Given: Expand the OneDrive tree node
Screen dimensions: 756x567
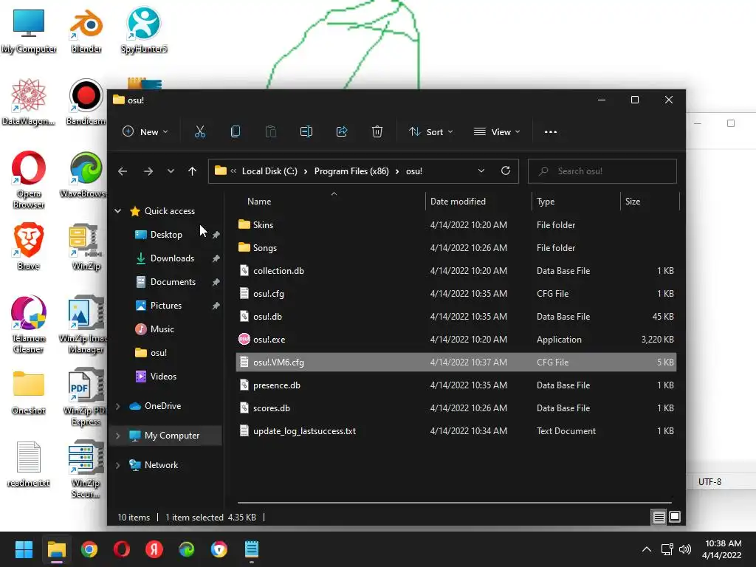Looking at the screenshot, I should (x=117, y=406).
